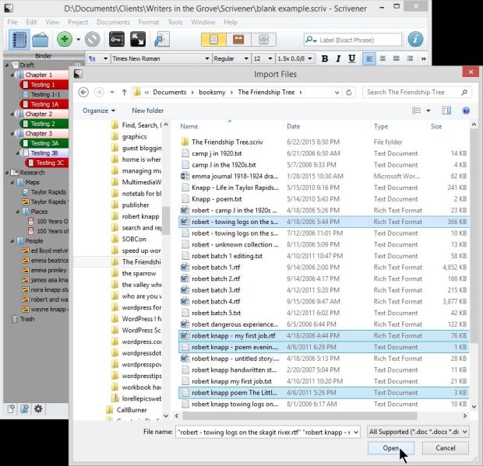
Task: Click add folder icon below Binder
Action: pyautogui.click(x=25, y=408)
